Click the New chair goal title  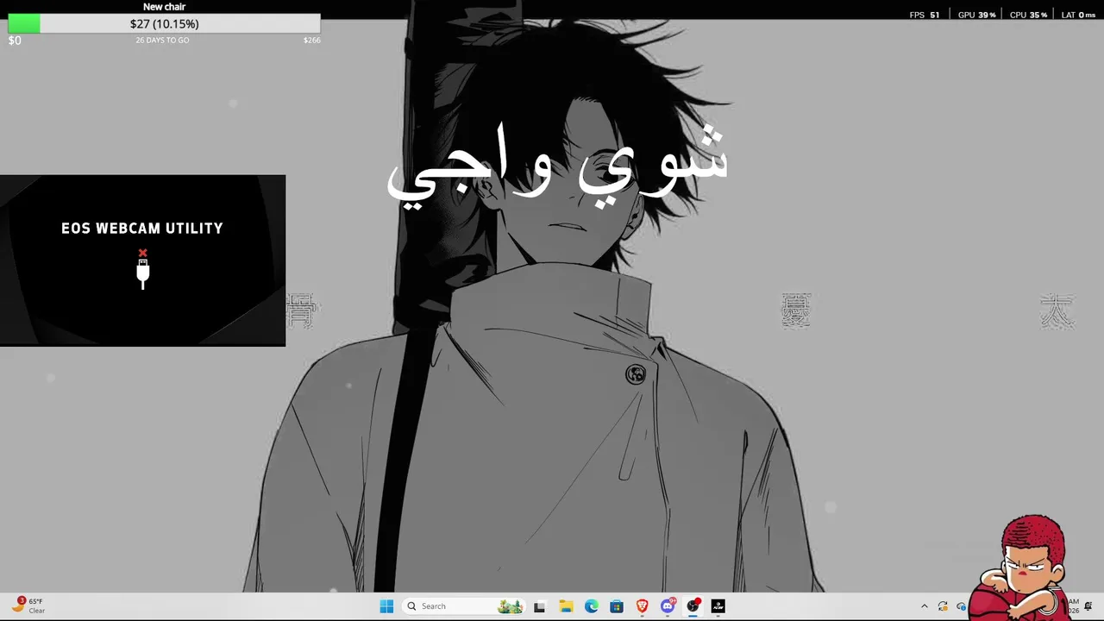coord(164,7)
